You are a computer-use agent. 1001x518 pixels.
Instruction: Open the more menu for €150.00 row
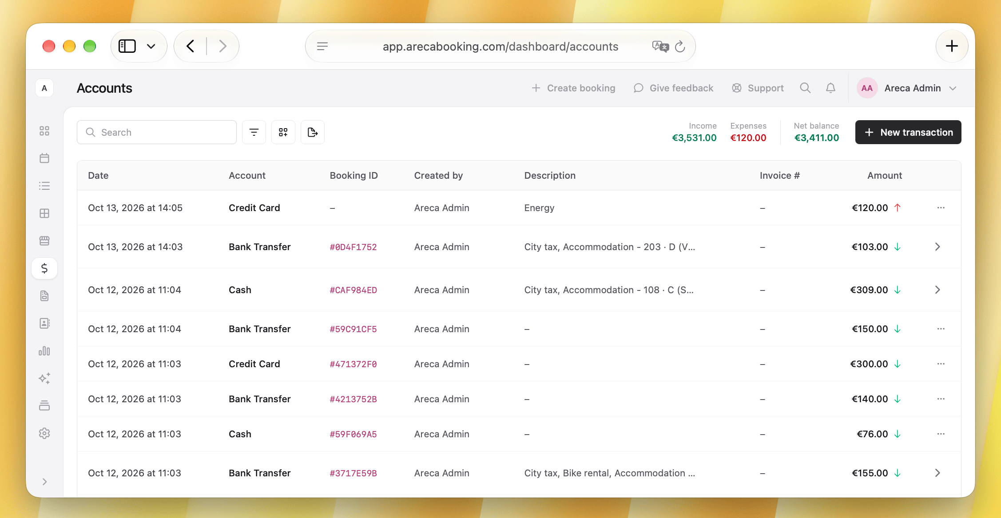coord(941,329)
